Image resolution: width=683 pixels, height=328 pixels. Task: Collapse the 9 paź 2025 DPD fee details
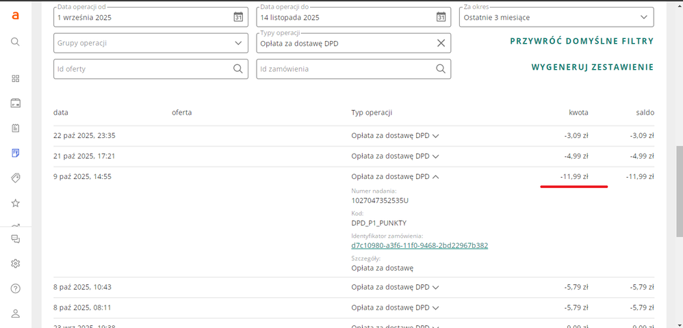pos(436,176)
